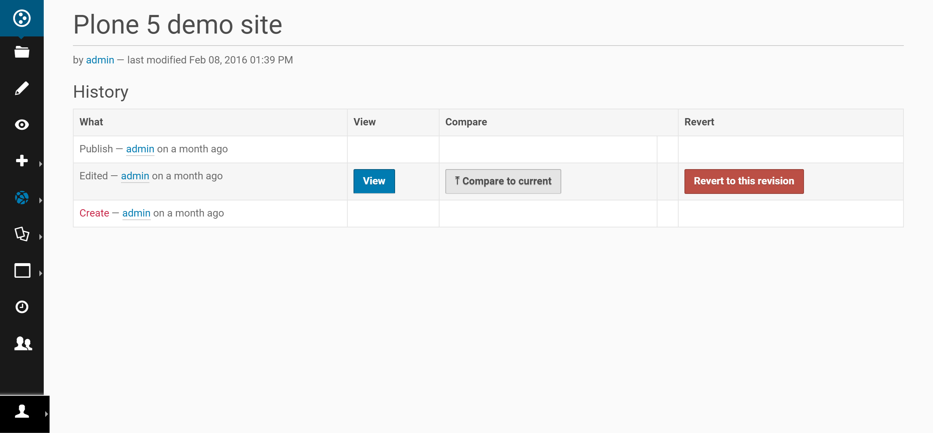Click the blue View button

pyautogui.click(x=374, y=181)
